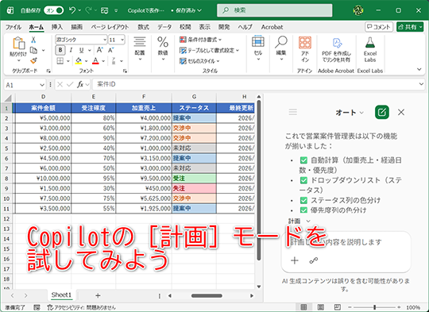The width and height of the screenshot is (429, 312).
Task: Adjust the zoom slider in status bar
Action: click(x=374, y=307)
